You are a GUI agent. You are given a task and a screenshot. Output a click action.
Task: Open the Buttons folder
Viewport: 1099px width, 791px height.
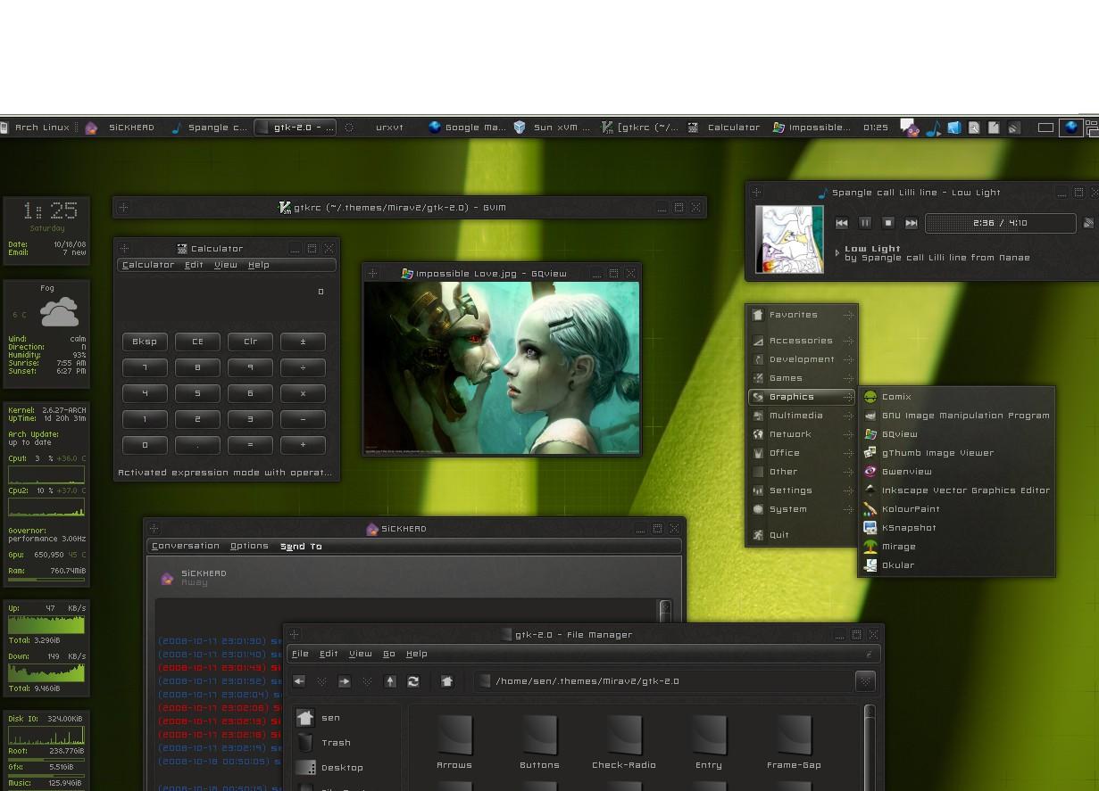click(540, 742)
